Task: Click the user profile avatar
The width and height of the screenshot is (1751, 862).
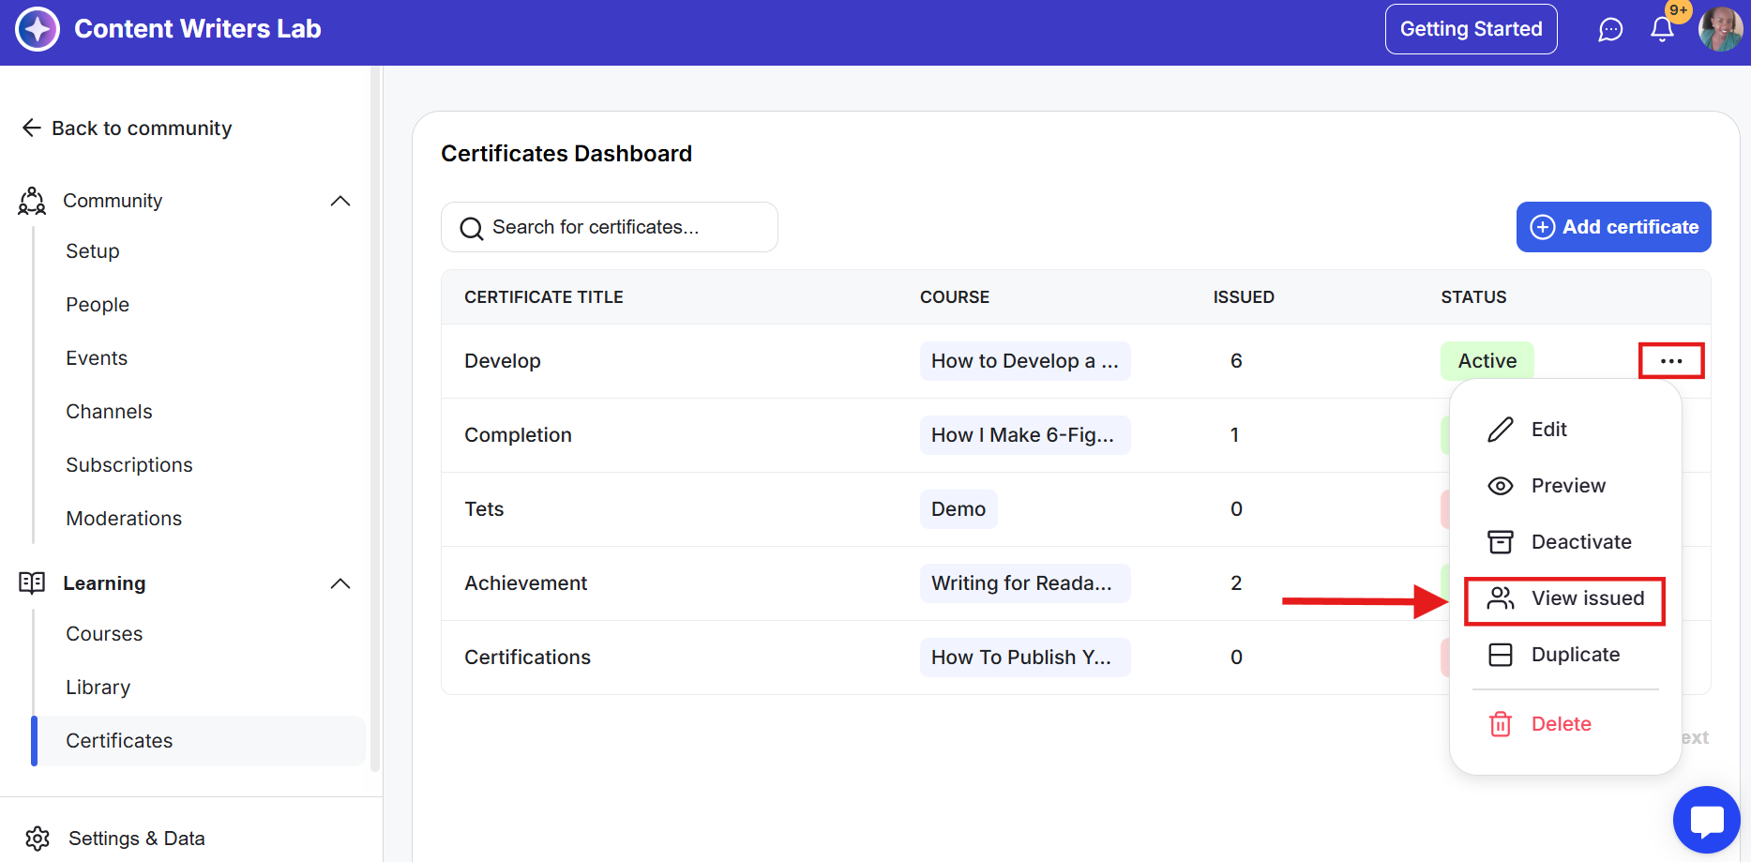Action: coord(1720,29)
